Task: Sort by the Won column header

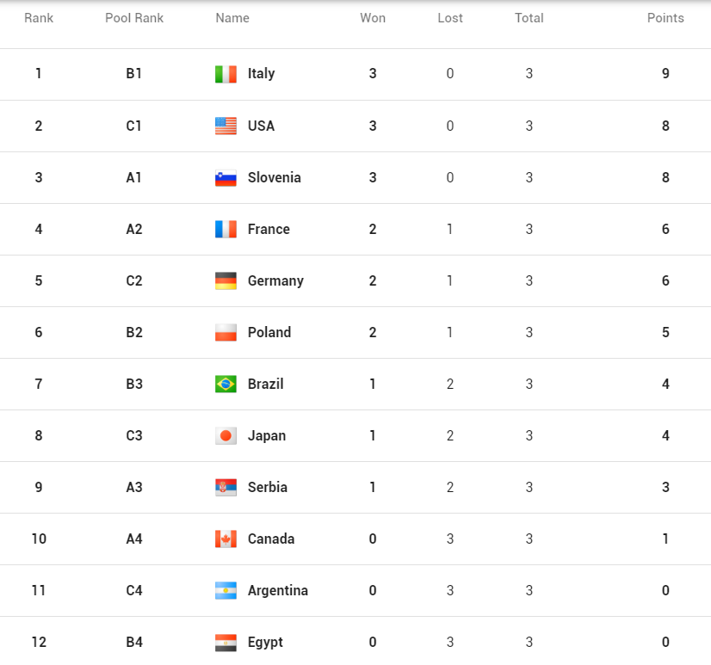Action: point(373,18)
